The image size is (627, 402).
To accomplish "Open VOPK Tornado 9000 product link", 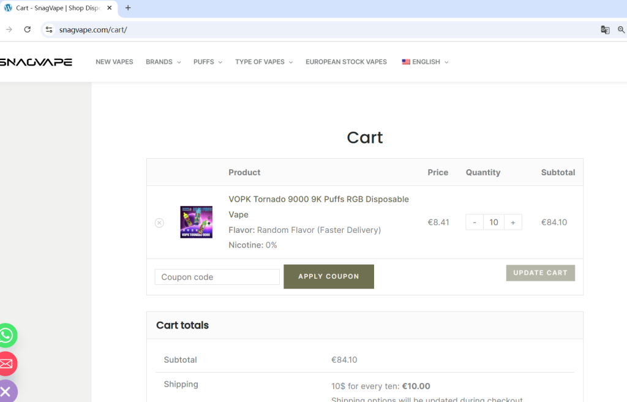I will pos(318,207).
